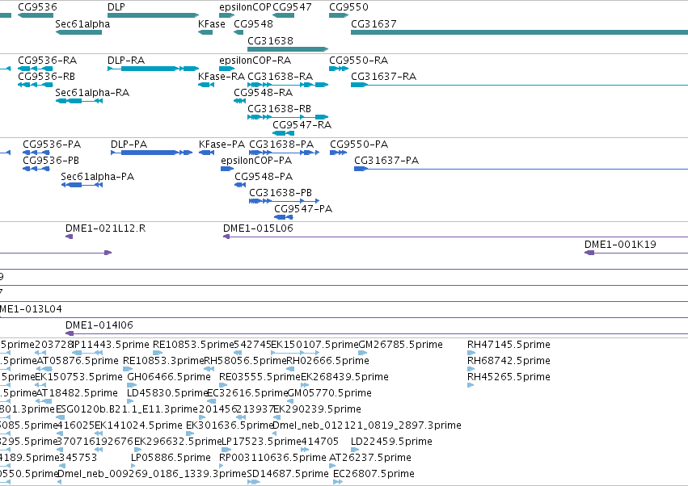Select the DME1-015L06 BAC label
This screenshot has width=688, height=486.
pyautogui.click(x=258, y=228)
